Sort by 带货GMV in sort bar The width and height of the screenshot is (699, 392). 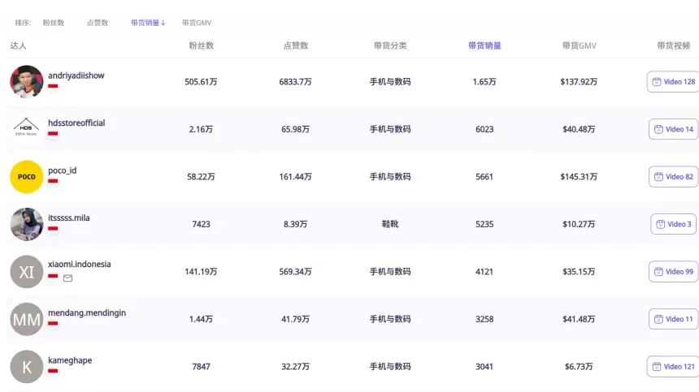click(x=197, y=23)
